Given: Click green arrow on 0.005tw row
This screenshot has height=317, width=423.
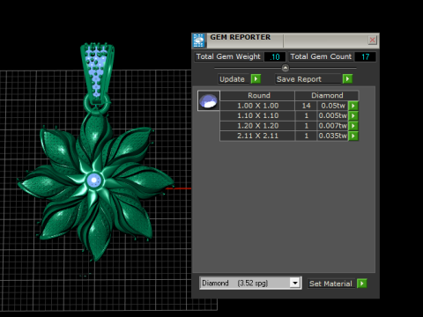Looking at the screenshot, I should 353,115.
